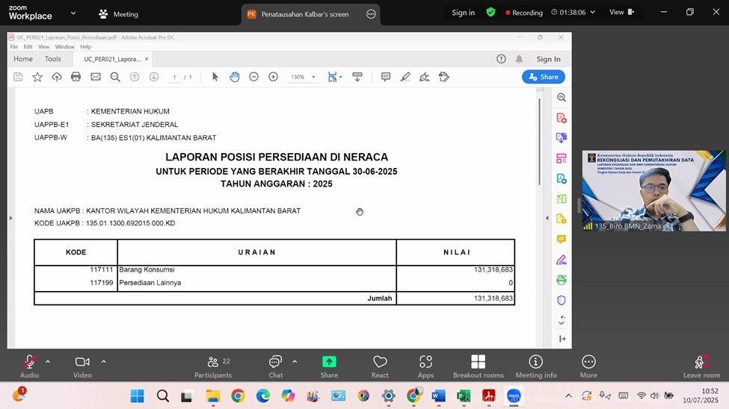Open the Edit menu in Acrobat
The height and width of the screenshot is (409, 729).
28,47
